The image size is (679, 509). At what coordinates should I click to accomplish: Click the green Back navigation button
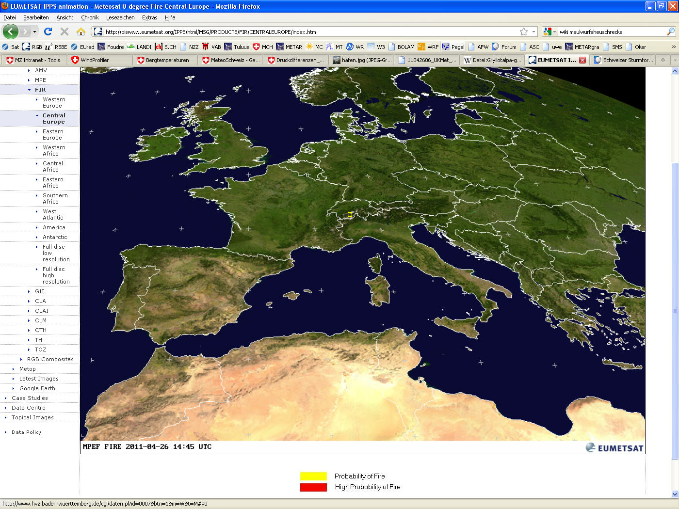(11, 32)
